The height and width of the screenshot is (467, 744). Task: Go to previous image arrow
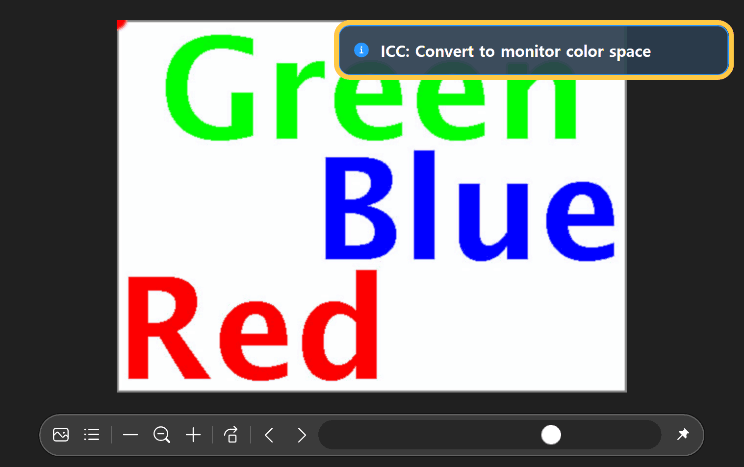click(269, 435)
